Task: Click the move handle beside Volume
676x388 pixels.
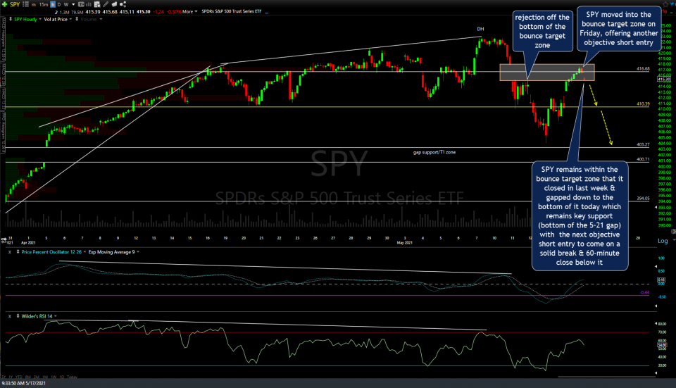Action: [77, 19]
